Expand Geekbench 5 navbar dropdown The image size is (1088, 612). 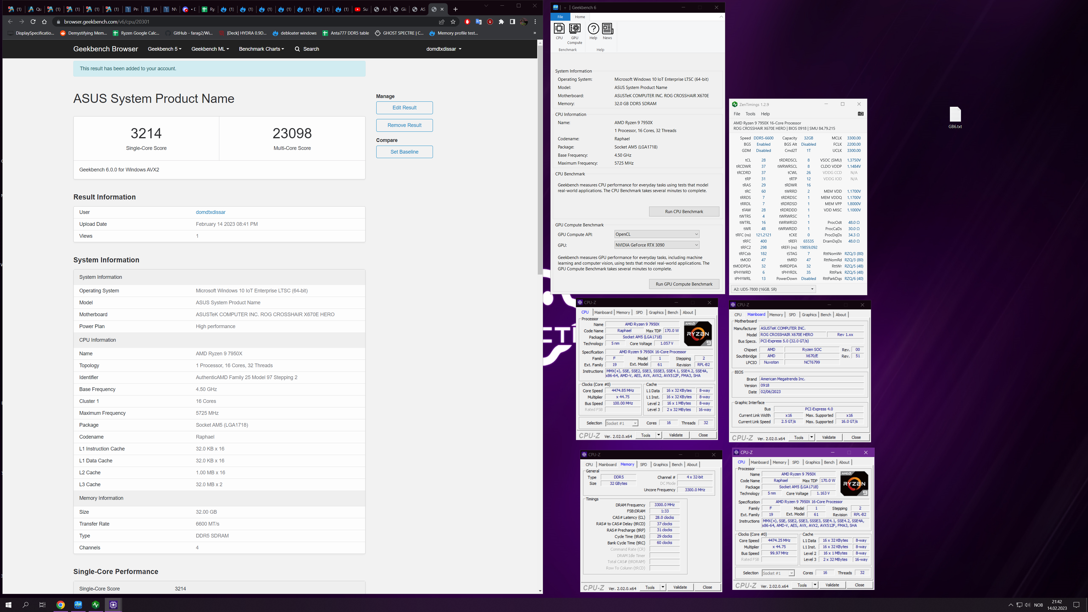coord(165,49)
